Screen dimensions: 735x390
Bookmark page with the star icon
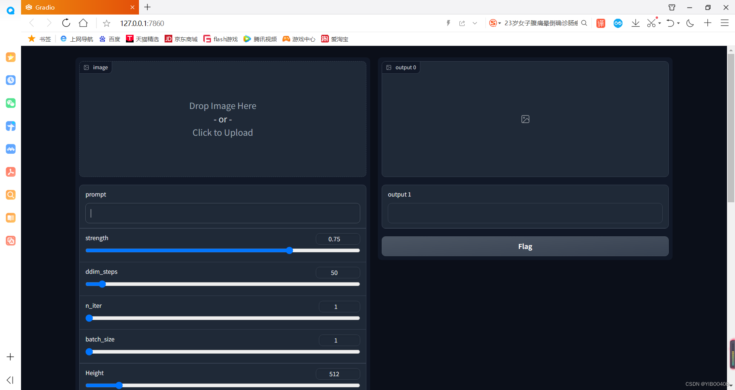(107, 24)
